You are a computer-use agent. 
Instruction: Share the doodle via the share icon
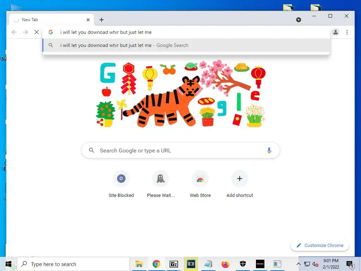pos(100,122)
